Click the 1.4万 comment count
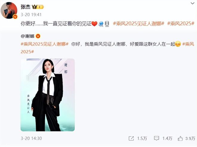Screen dimensions: 197x147 coord(167,138)
